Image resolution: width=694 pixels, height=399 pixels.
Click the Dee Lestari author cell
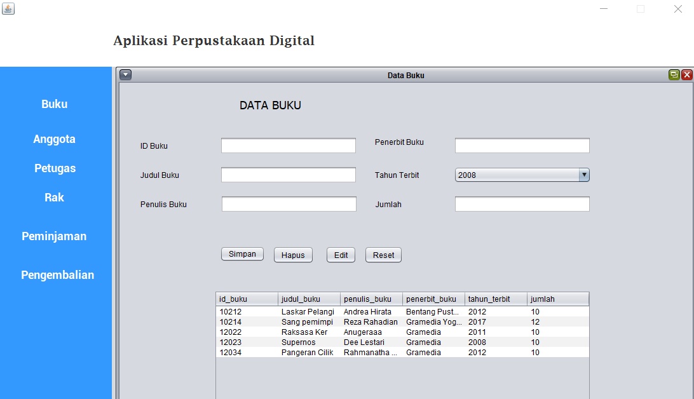371,342
